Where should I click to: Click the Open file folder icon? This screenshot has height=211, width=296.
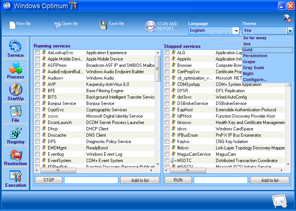point(57,25)
